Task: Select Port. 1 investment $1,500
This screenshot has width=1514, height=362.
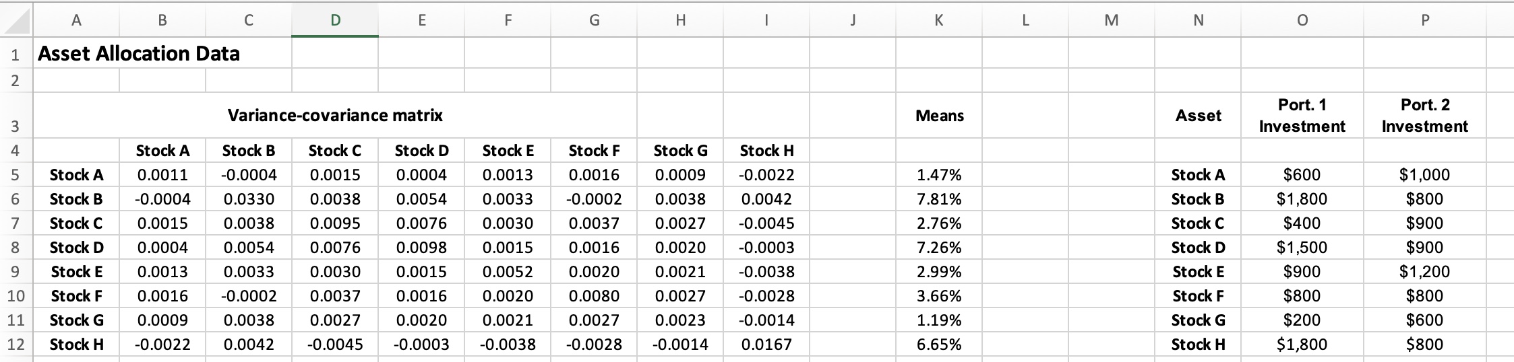Action: pyautogui.click(x=1302, y=248)
